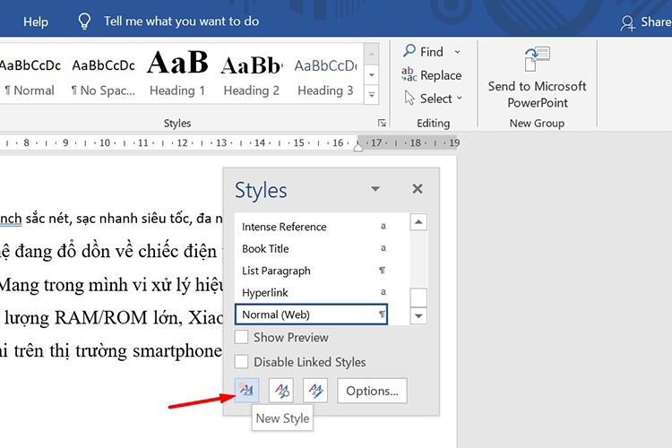Click the Tell me lightbulb icon

tap(84, 21)
